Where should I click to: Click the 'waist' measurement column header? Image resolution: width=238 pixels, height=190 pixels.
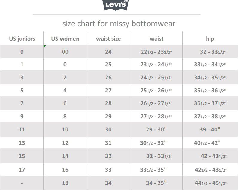(157, 39)
